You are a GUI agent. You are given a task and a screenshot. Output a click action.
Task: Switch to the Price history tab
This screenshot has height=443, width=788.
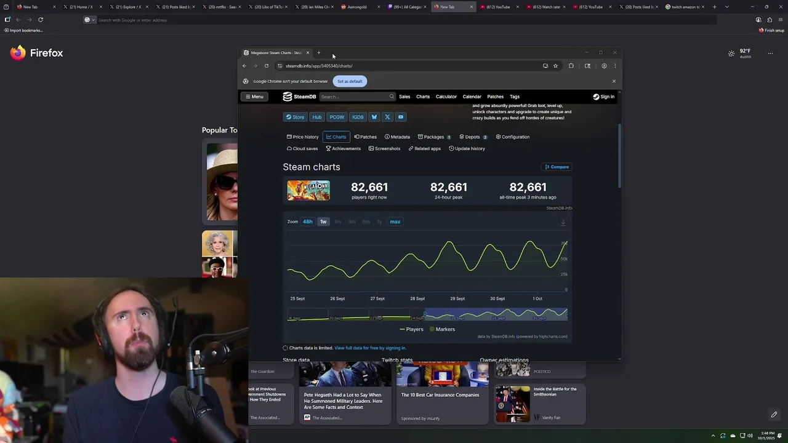[302, 137]
